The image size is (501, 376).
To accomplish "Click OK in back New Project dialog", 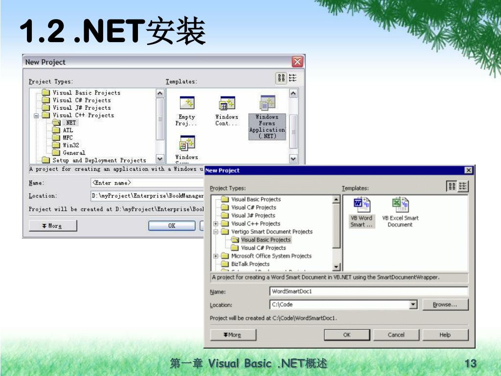I will pyautogui.click(x=172, y=226).
